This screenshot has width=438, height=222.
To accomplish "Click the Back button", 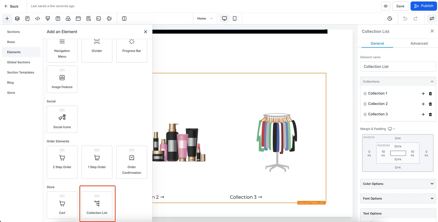I will (11, 6).
